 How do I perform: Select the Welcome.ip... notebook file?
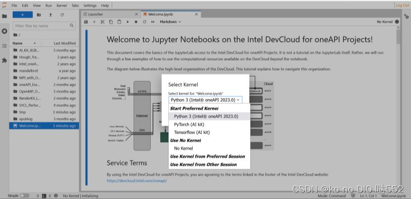pos(44,126)
